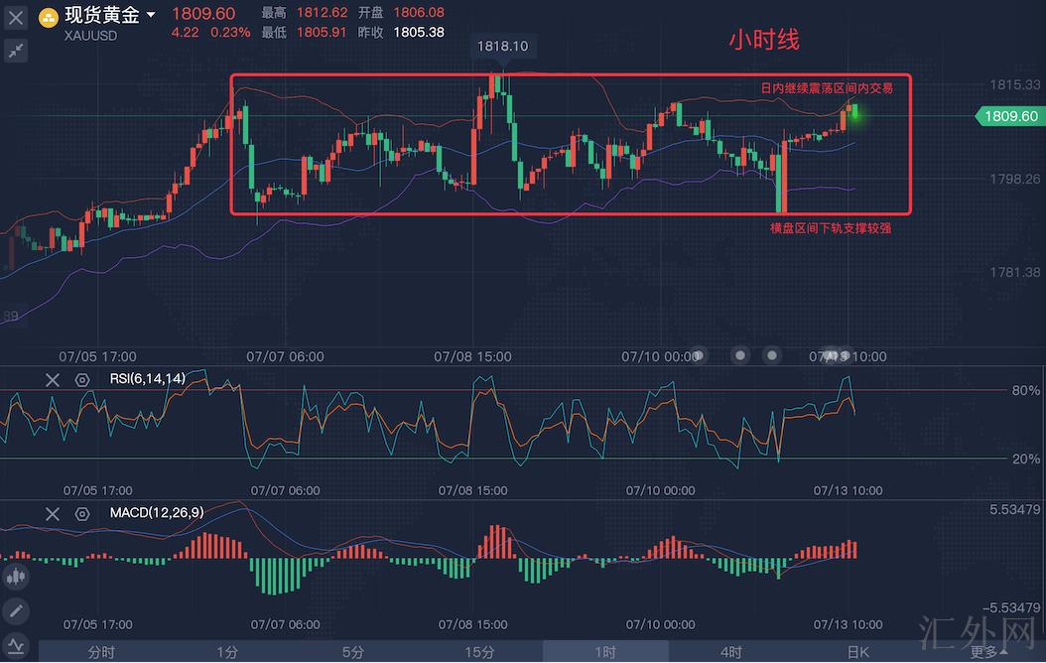Select the 5分 timeframe tab
This screenshot has height=663, width=1046.
353,652
